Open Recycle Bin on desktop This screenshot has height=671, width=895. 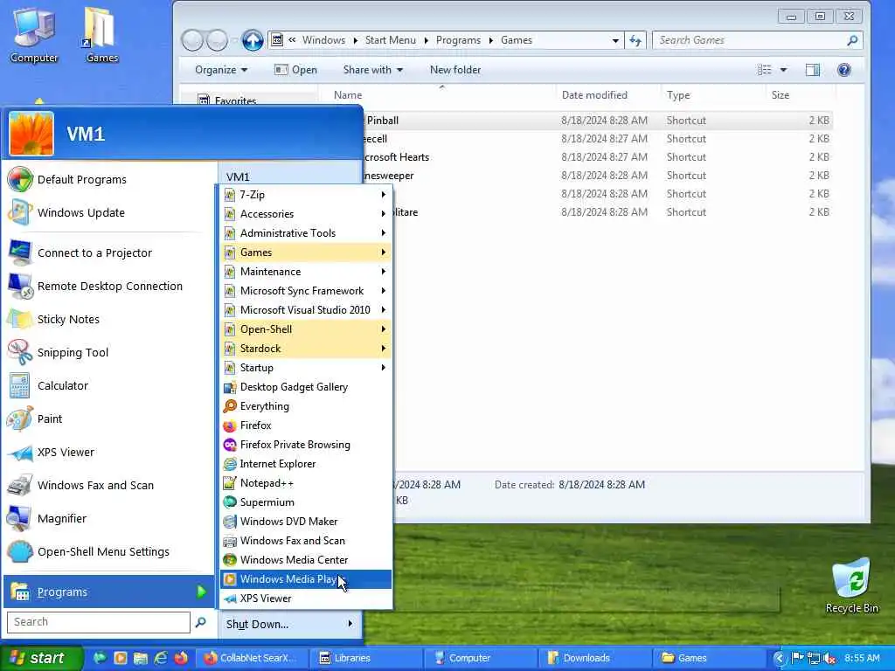851,585
